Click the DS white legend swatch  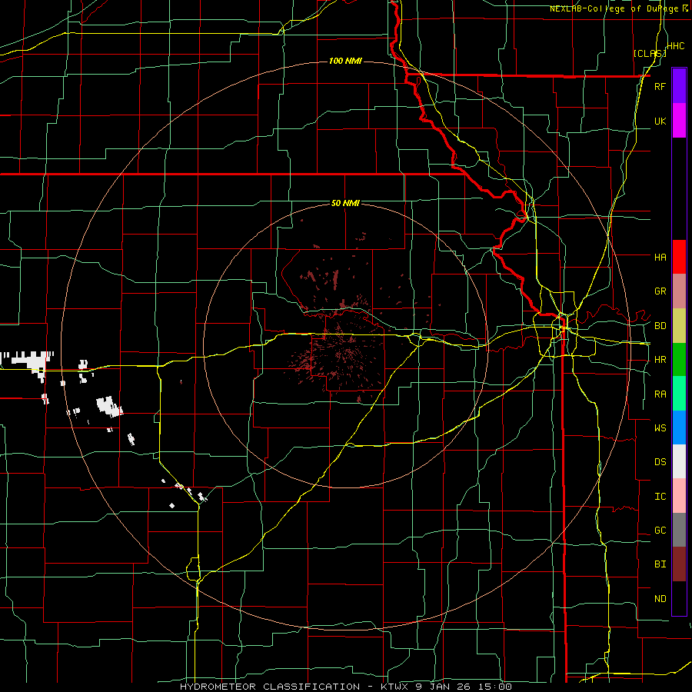[679, 461]
